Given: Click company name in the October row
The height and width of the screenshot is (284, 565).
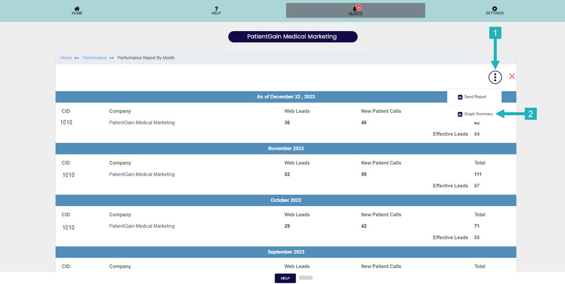Looking at the screenshot, I should pyautogui.click(x=142, y=226).
